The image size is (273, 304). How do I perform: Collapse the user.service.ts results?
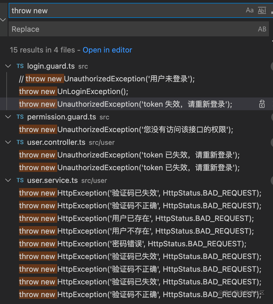(8, 180)
